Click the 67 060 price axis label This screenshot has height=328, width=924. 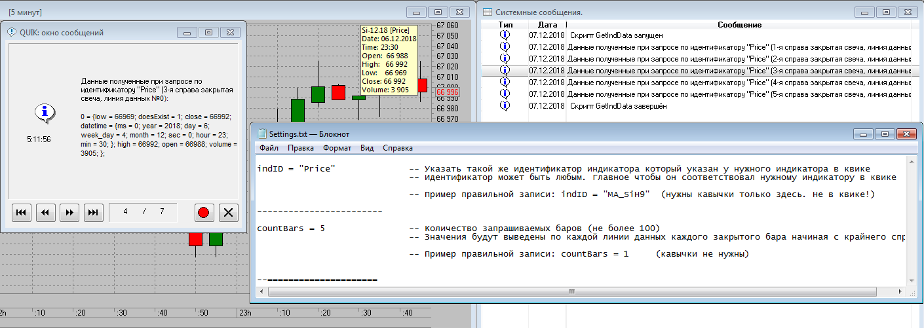tap(448, 26)
